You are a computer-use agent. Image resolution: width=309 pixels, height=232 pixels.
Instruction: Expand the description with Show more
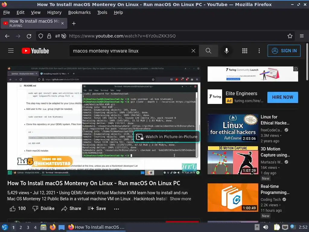tap(180, 199)
